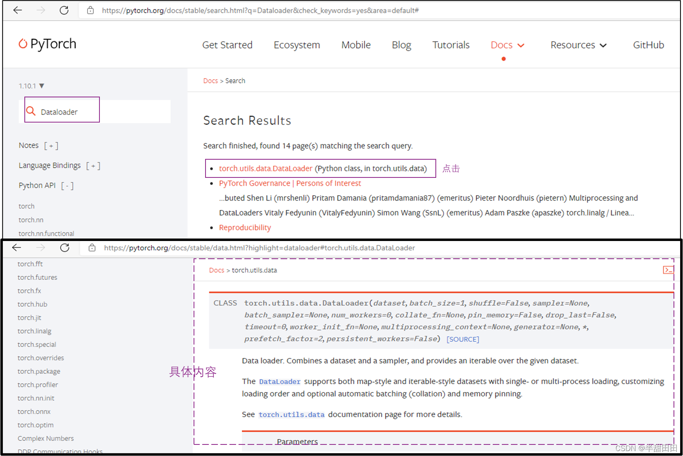Screen dimensions: 683x456
Task: Select torch.nn.functional in sidebar
Action: [46, 234]
